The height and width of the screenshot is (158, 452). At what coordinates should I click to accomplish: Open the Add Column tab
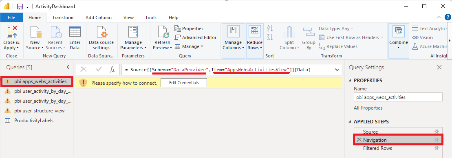(x=99, y=18)
